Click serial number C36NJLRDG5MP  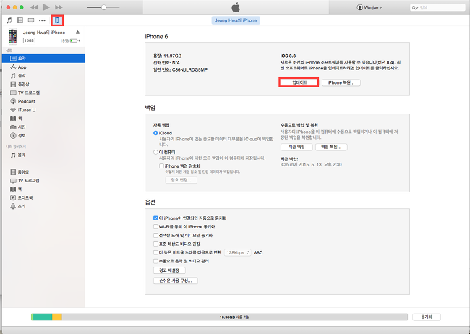click(189, 69)
